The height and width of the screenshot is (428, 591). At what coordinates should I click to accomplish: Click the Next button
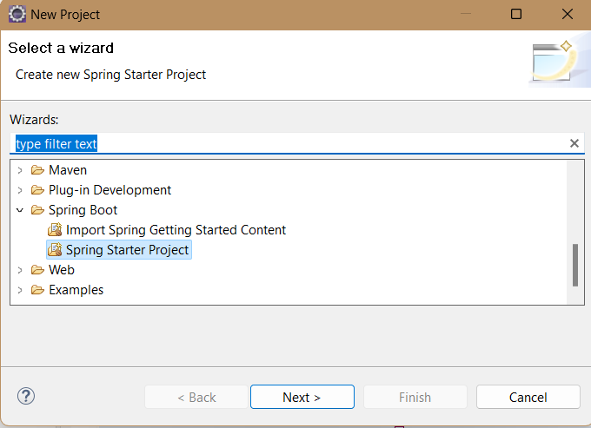coord(302,397)
